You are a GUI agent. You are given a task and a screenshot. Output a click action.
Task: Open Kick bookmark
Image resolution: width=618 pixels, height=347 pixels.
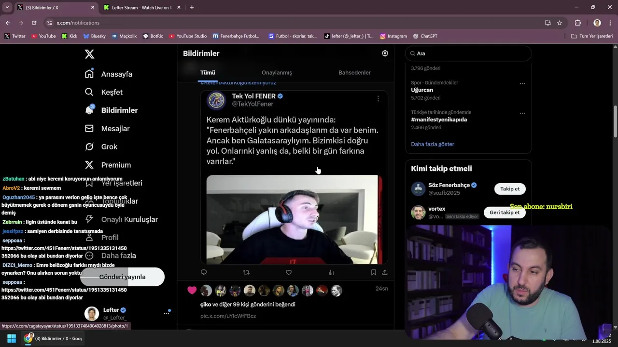pyautogui.click(x=70, y=36)
